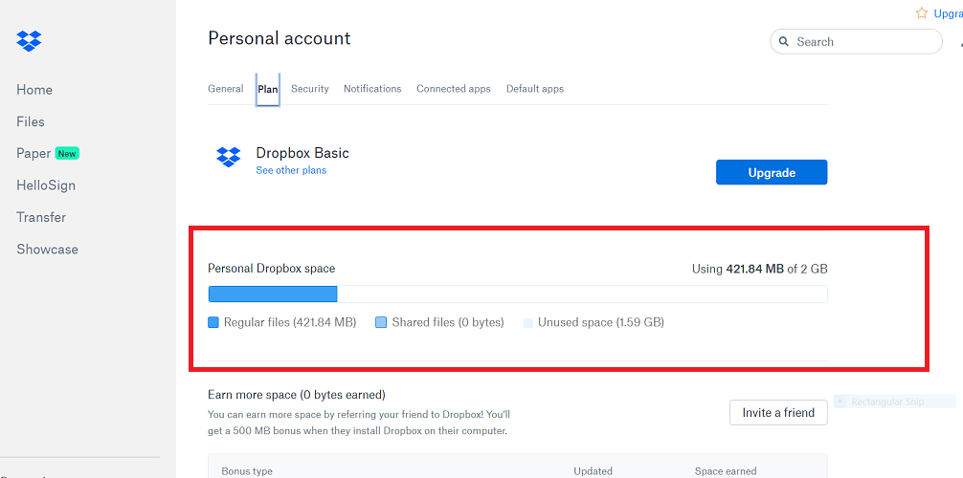Open the Connected apps tab

(453, 88)
